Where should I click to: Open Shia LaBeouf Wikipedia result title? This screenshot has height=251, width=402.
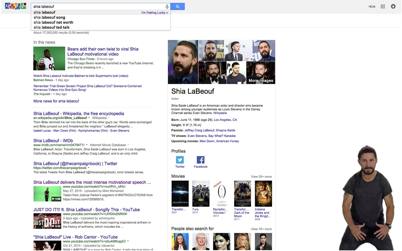pyautogui.click(x=79, y=114)
